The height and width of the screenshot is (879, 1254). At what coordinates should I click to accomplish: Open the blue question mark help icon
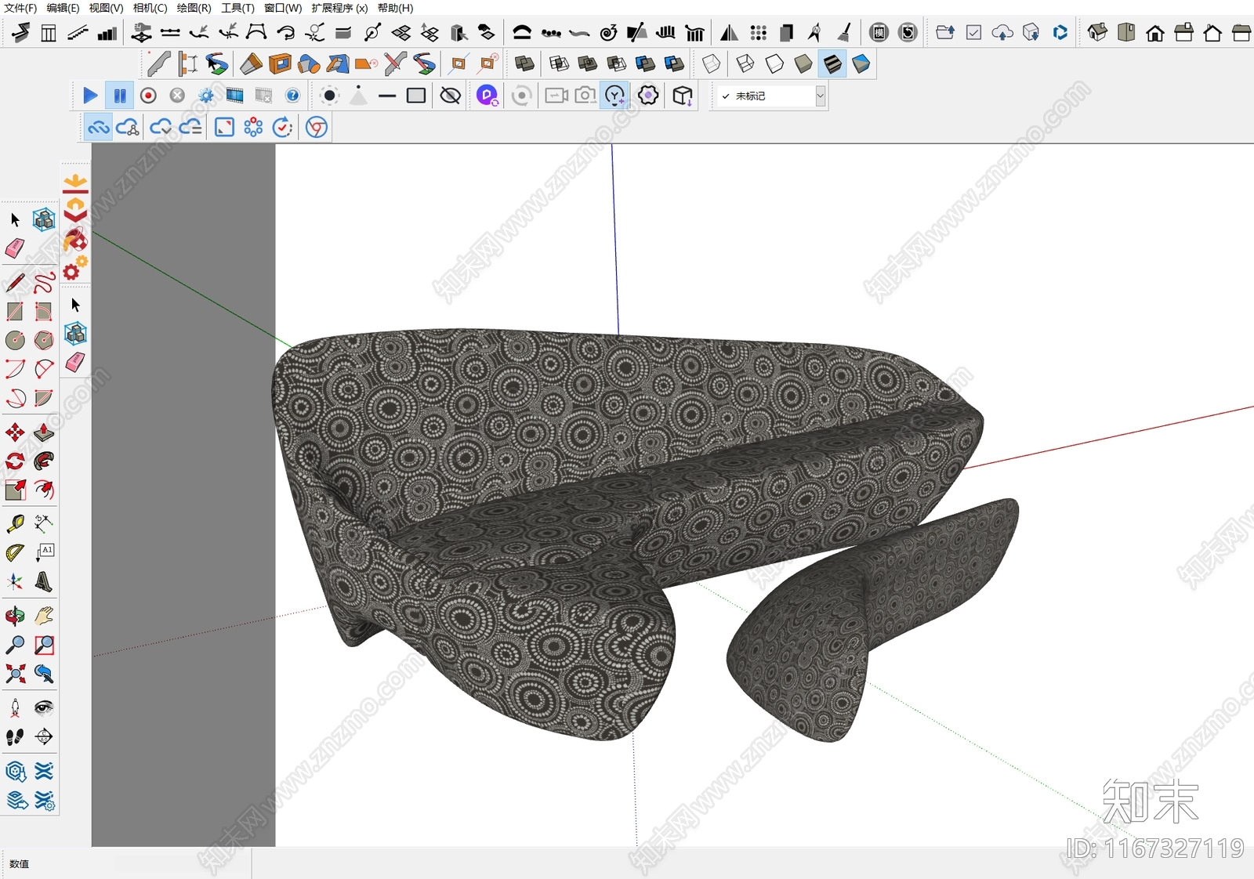[292, 96]
